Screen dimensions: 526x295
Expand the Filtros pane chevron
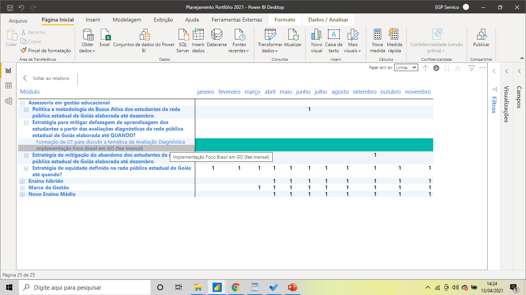coord(494,71)
